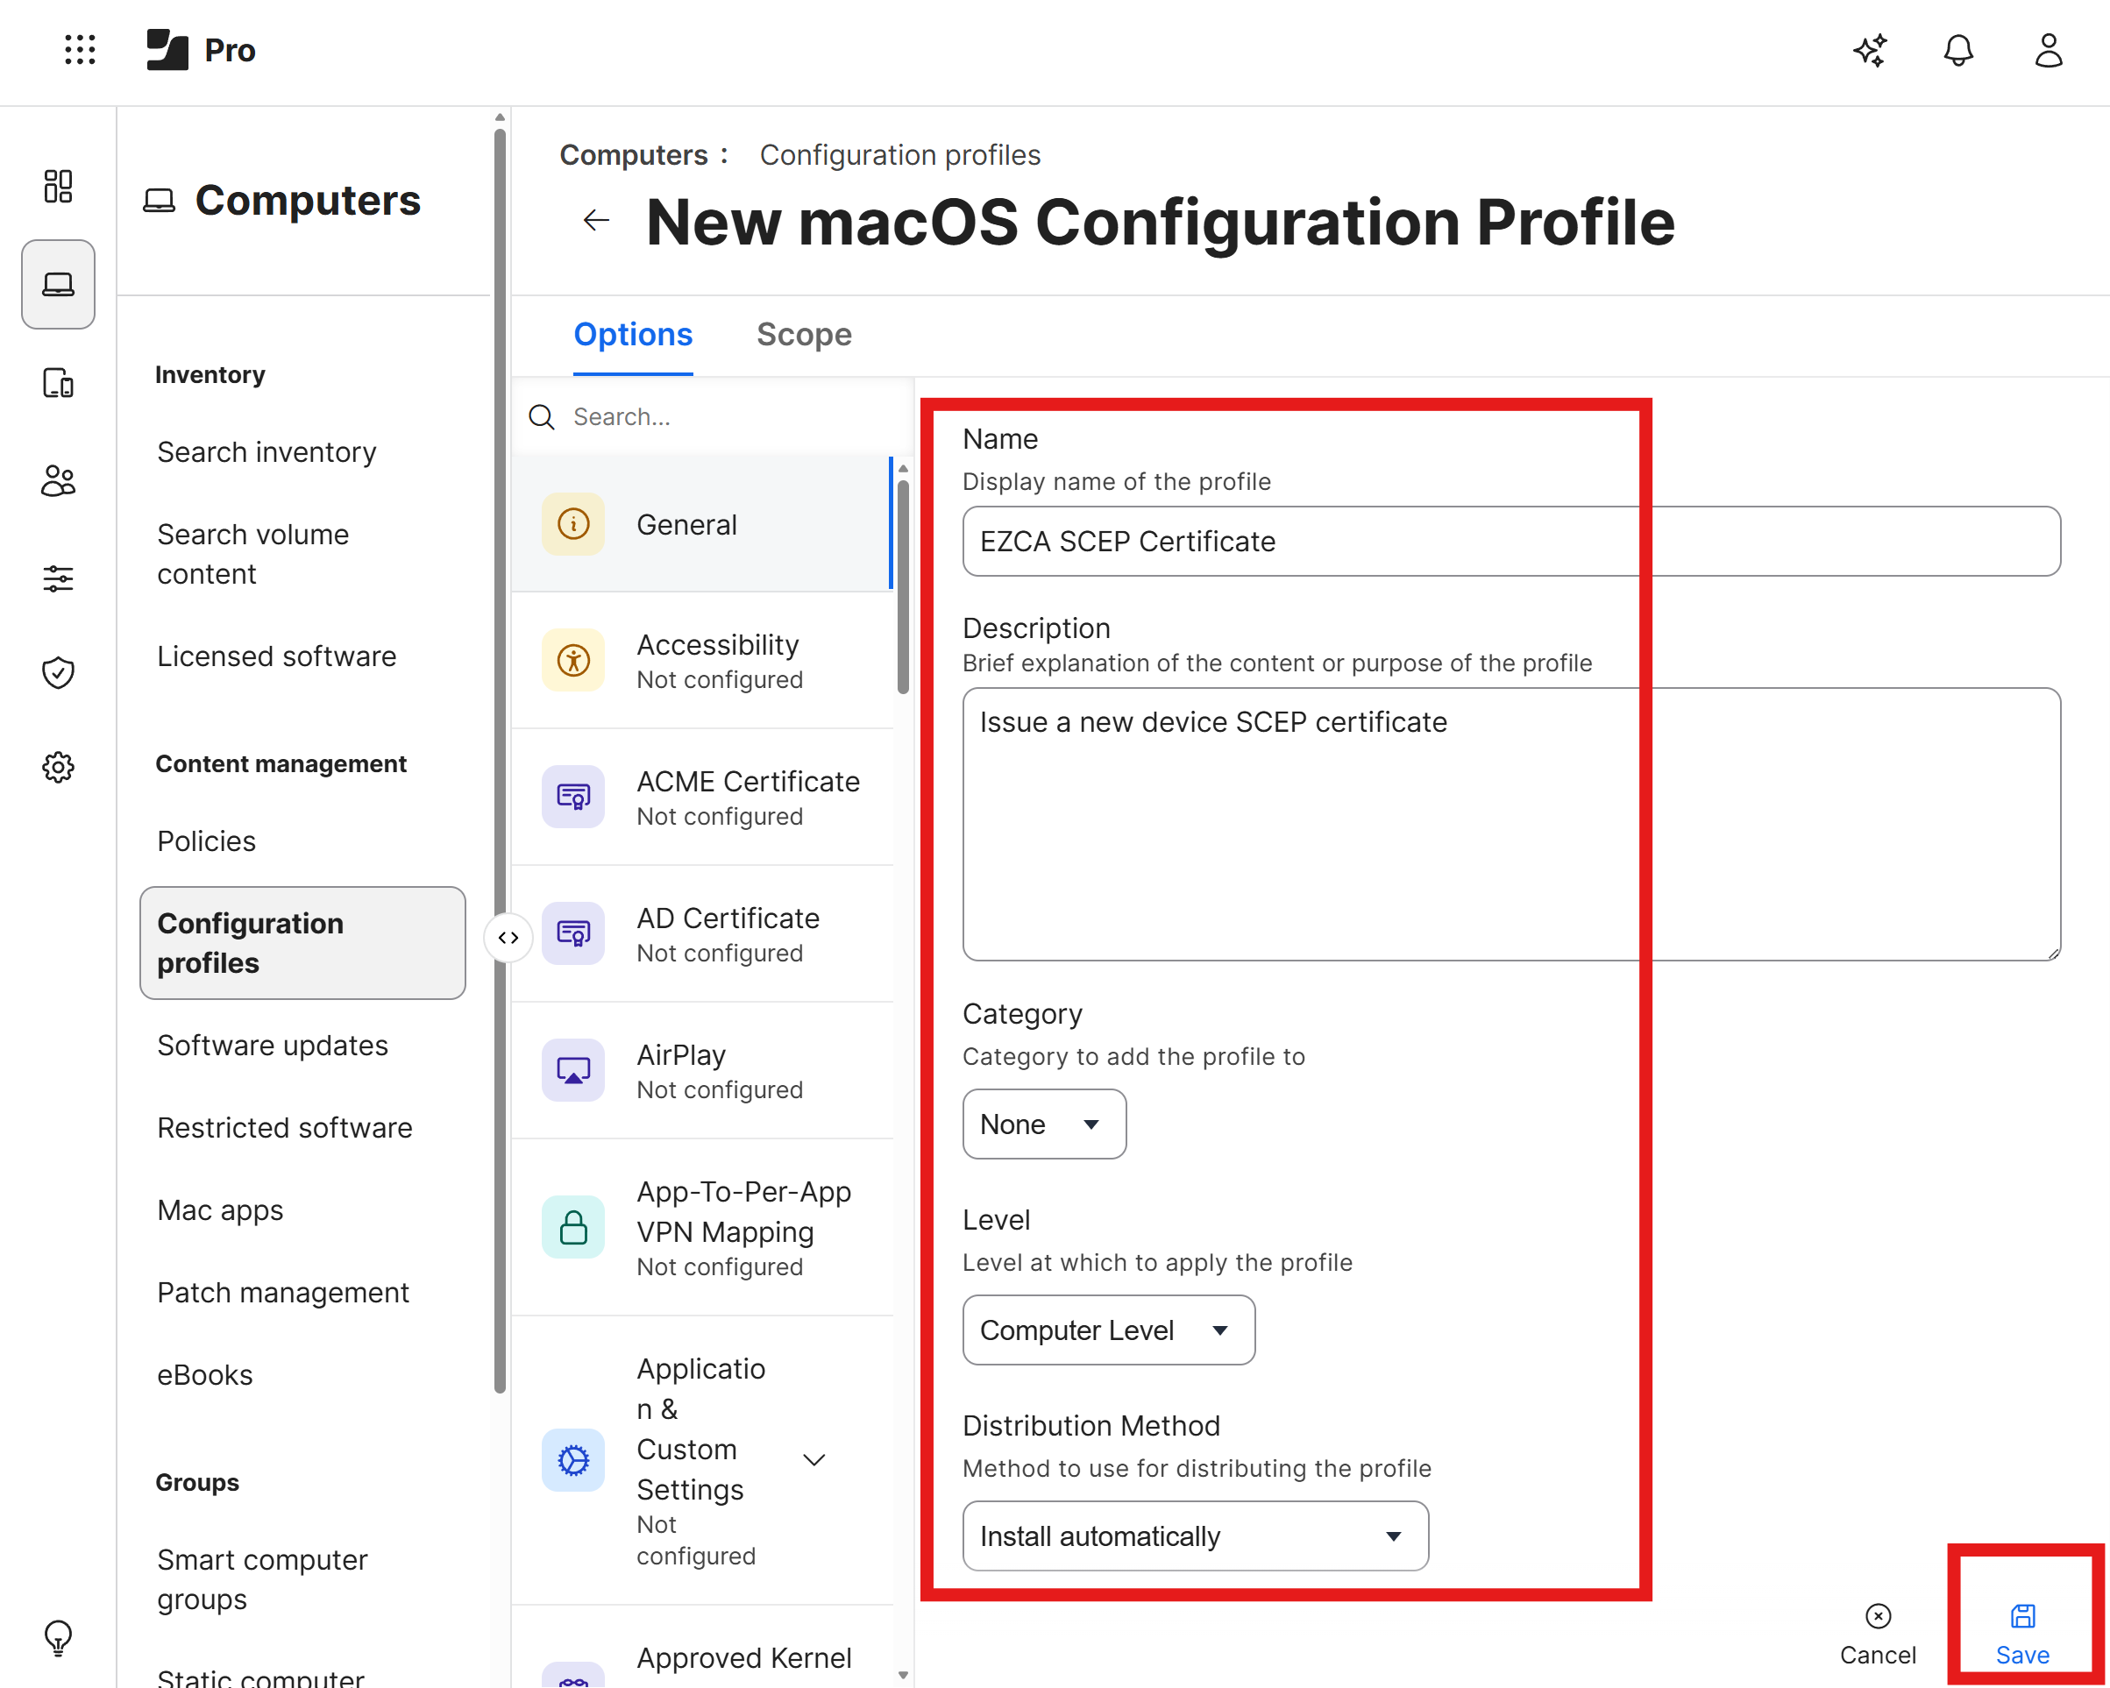
Task: Select the Accessibility payload icon
Action: click(572, 660)
